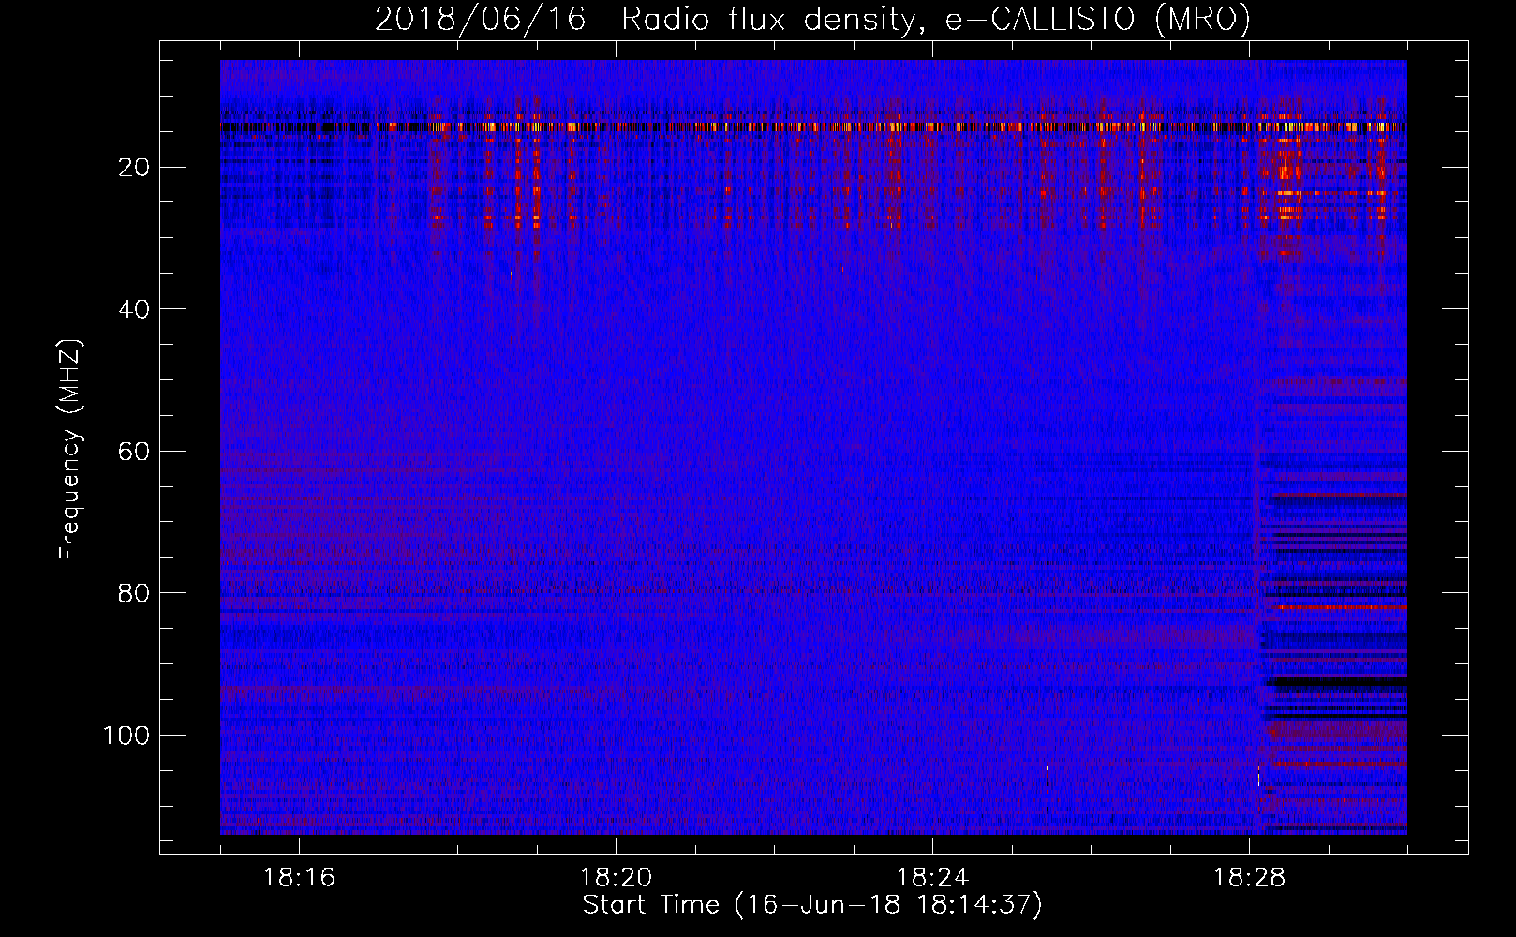Select the 18:24 time tick label
Viewport: 1516px width, 937px height.
click(932, 878)
